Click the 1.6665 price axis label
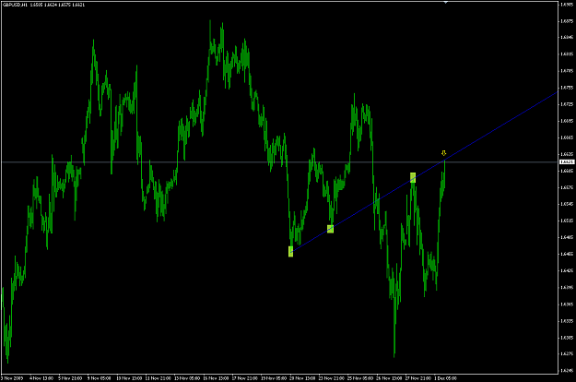The image size is (576, 382). (567, 137)
